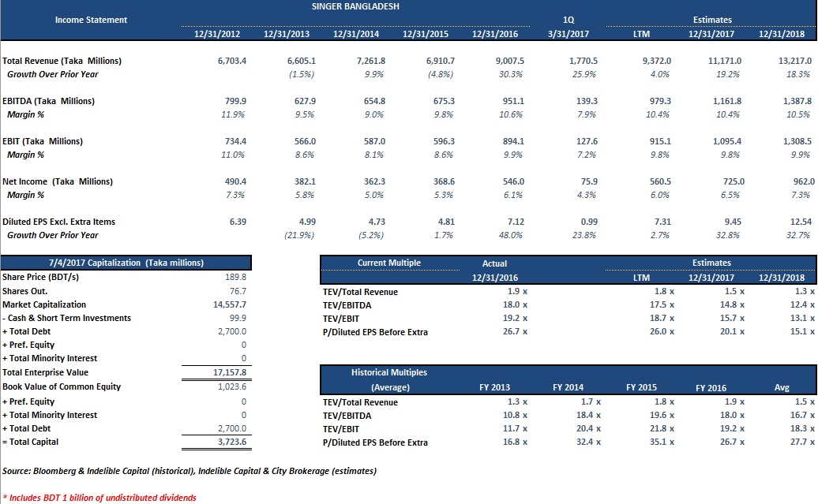Select the 35.1 x FY 2015 P/E multiple

[662, 442]
